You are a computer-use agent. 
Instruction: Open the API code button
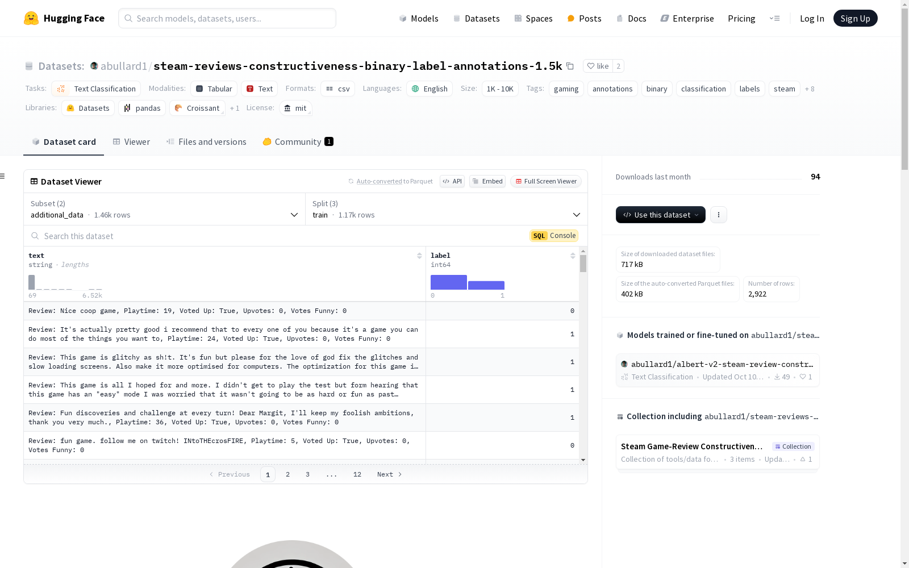point(452,181)
